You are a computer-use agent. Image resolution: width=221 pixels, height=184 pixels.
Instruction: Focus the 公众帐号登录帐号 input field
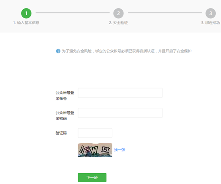pos(120,93)
